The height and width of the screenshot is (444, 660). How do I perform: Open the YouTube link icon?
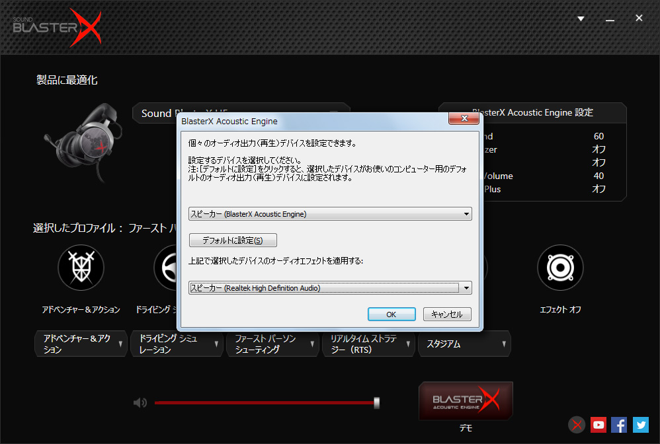pyautogui.click(x=598, y=425)
